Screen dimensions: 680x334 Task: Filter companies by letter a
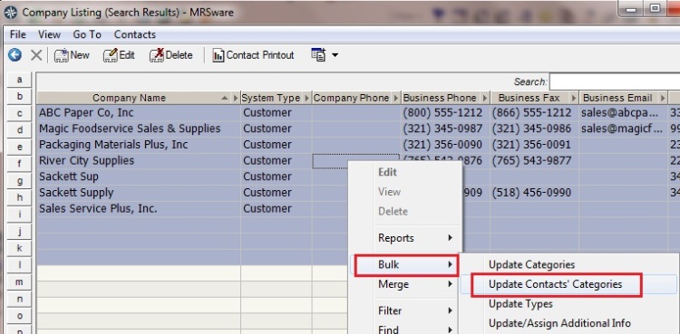pyautogui.click(x=20, y=80)
